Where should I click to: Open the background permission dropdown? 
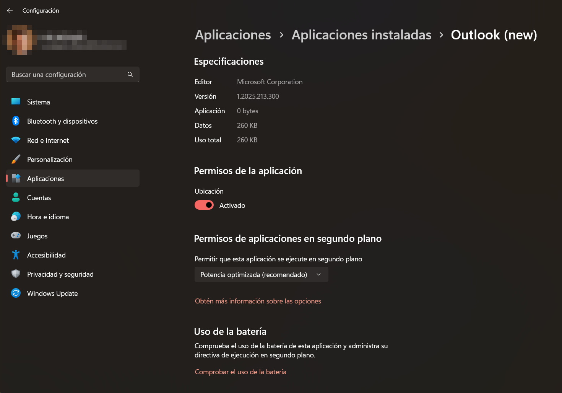262,274
